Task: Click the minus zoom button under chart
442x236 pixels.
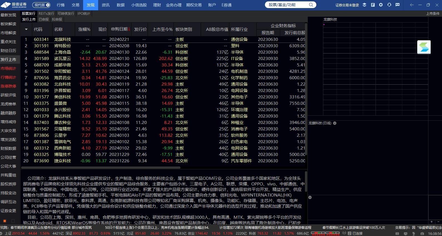Action: (x=438, y=222)
